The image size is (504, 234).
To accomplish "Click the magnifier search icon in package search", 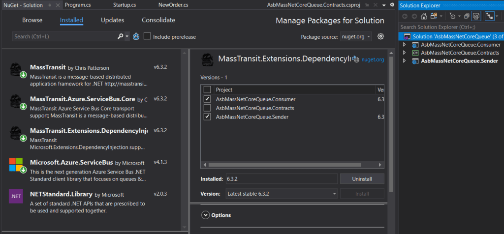I will pyautogui.click(x=121, y=36).
